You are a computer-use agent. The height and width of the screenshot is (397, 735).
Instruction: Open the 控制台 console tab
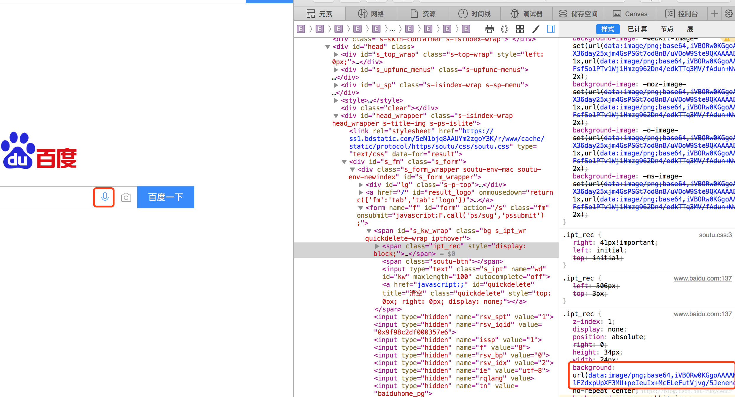682,14
